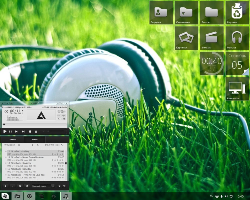Toggle the internet radio signal button
Screen dimensions: 250x200
[x=63, y=116]
